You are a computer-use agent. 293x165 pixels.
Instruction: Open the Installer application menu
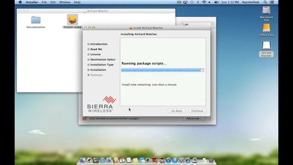[x=32, y=2]
